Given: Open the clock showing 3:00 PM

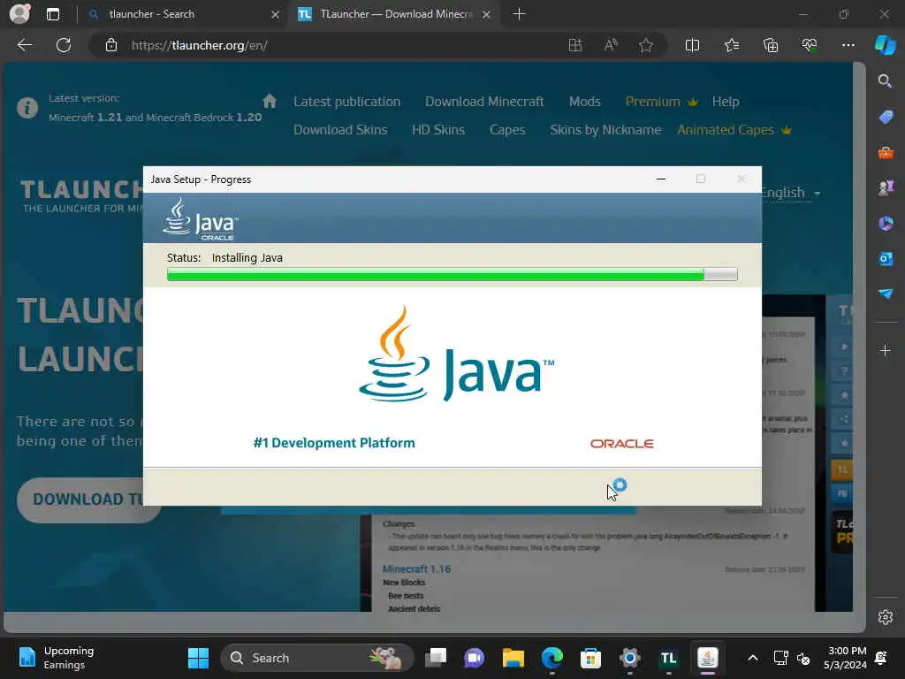Looking at the screenshot, I should (x=845, y=658).
